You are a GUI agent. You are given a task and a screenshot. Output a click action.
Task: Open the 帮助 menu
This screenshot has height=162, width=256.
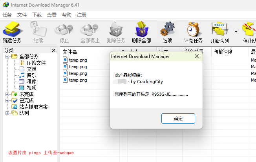coord(67,15)
